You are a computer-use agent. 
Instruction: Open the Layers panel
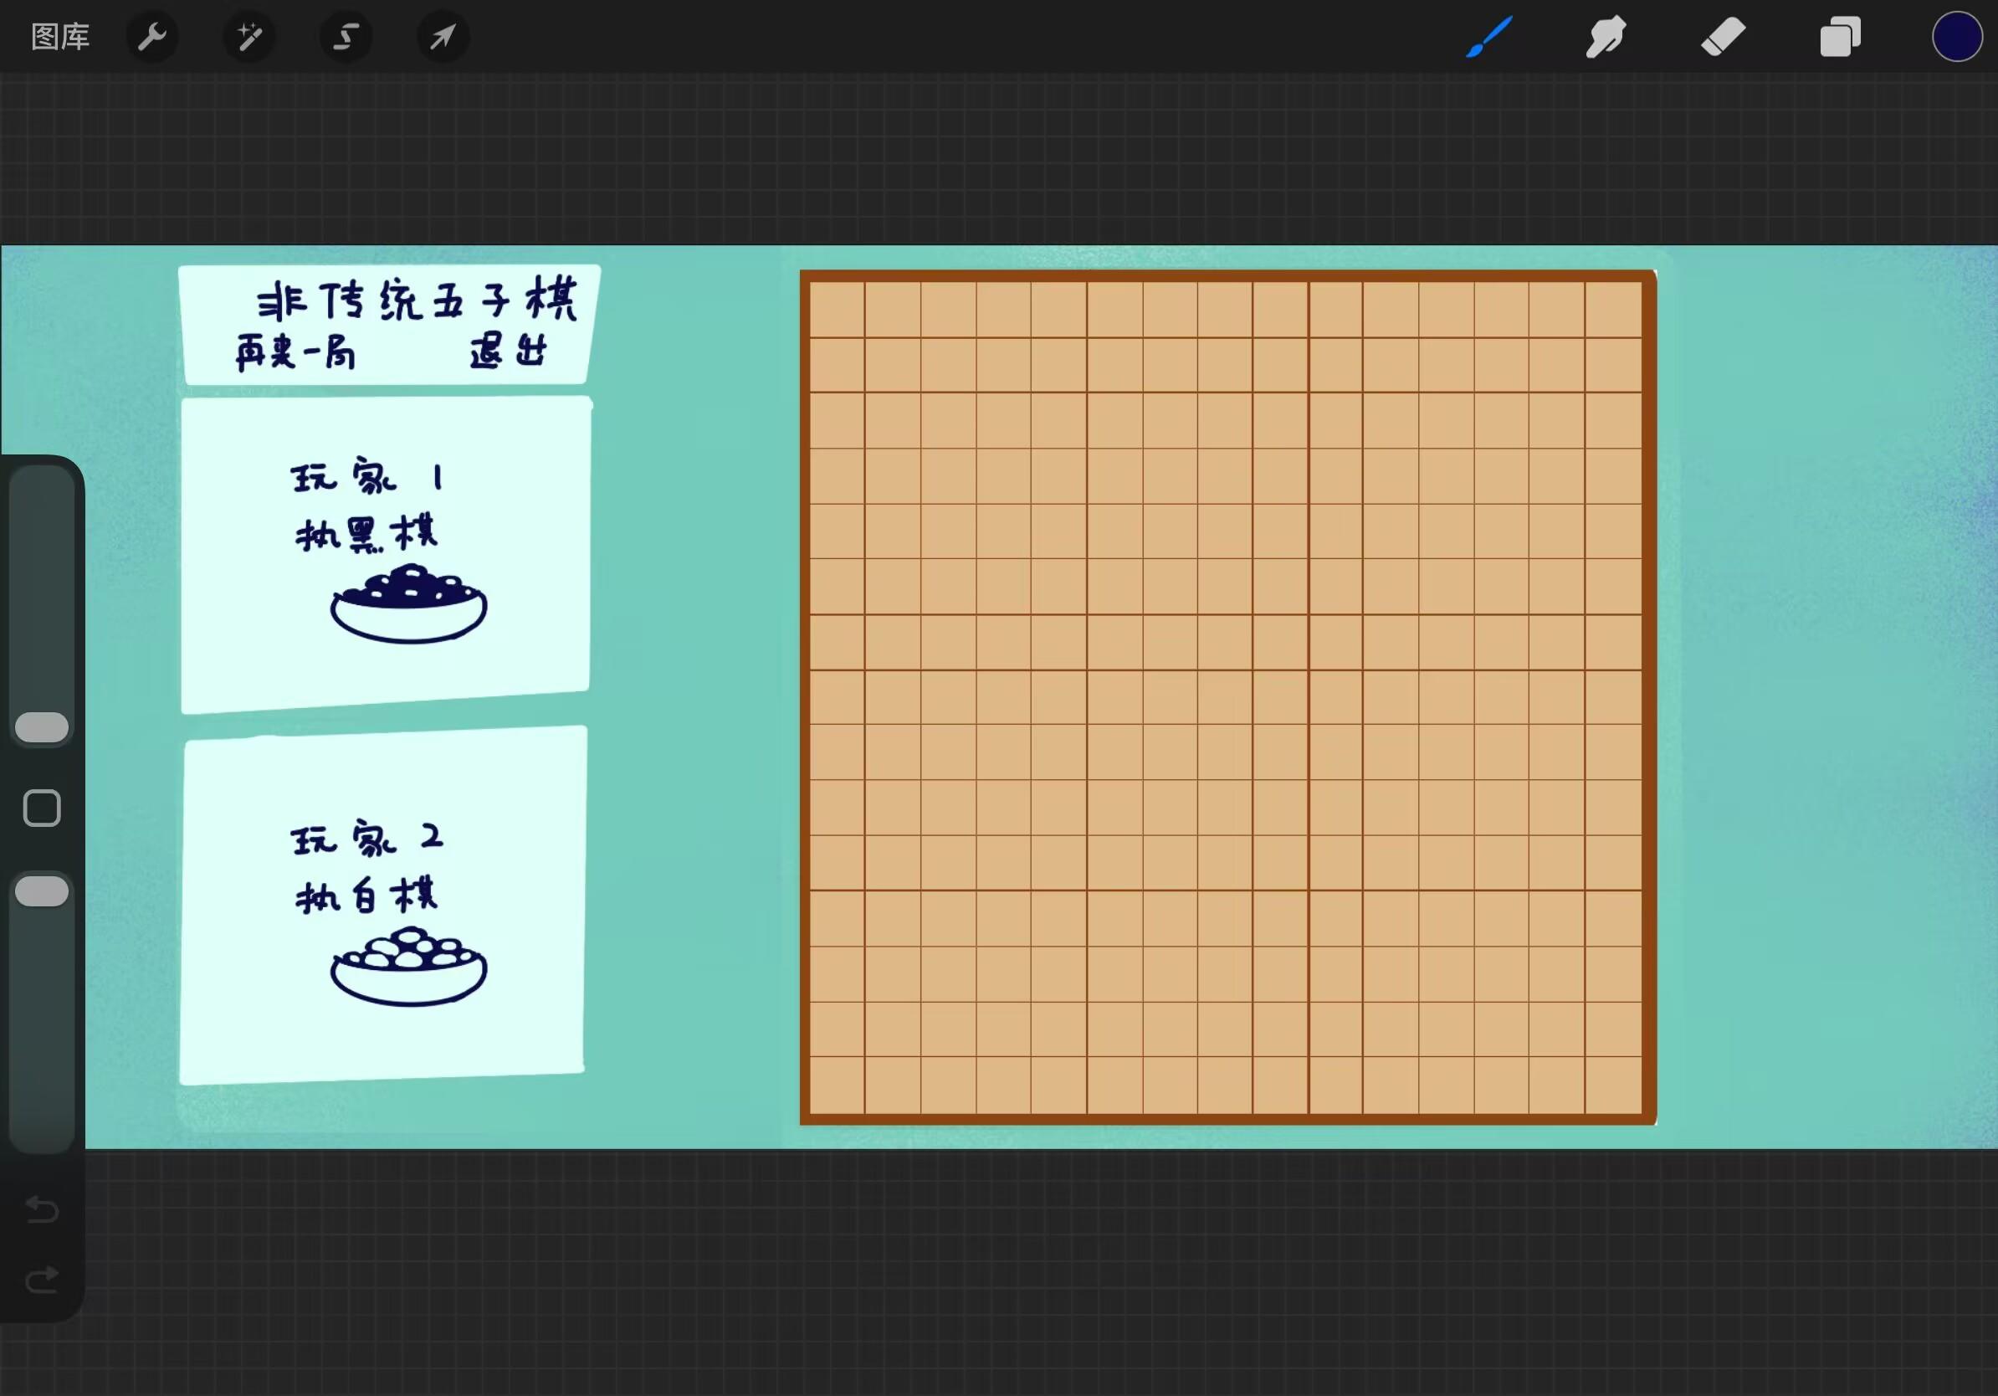click(1840, 37)
